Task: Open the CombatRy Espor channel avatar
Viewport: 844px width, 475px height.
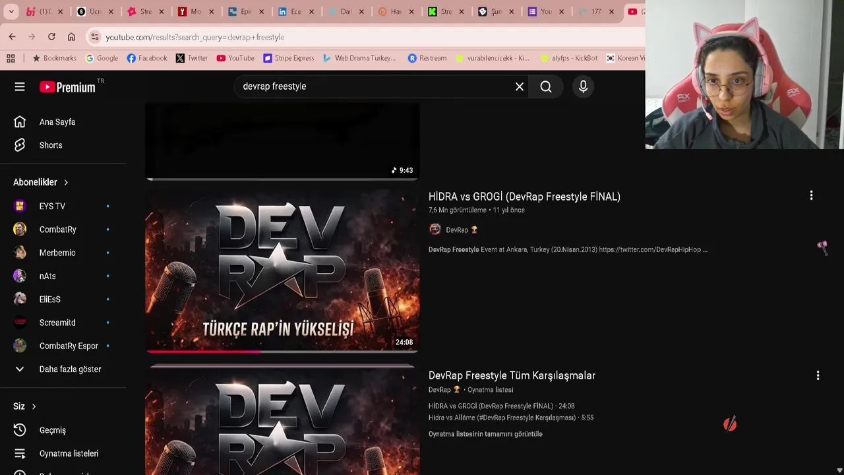Action: tap(20, 346)
